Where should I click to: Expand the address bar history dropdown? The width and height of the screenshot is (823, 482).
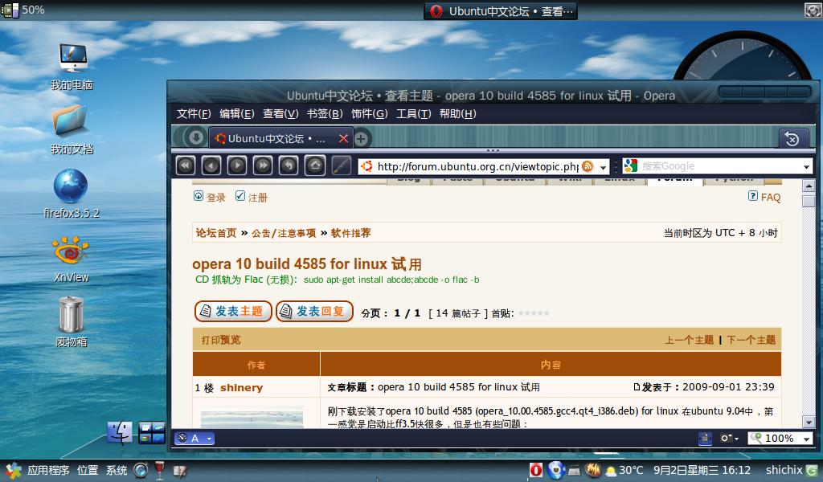[603, 167]
